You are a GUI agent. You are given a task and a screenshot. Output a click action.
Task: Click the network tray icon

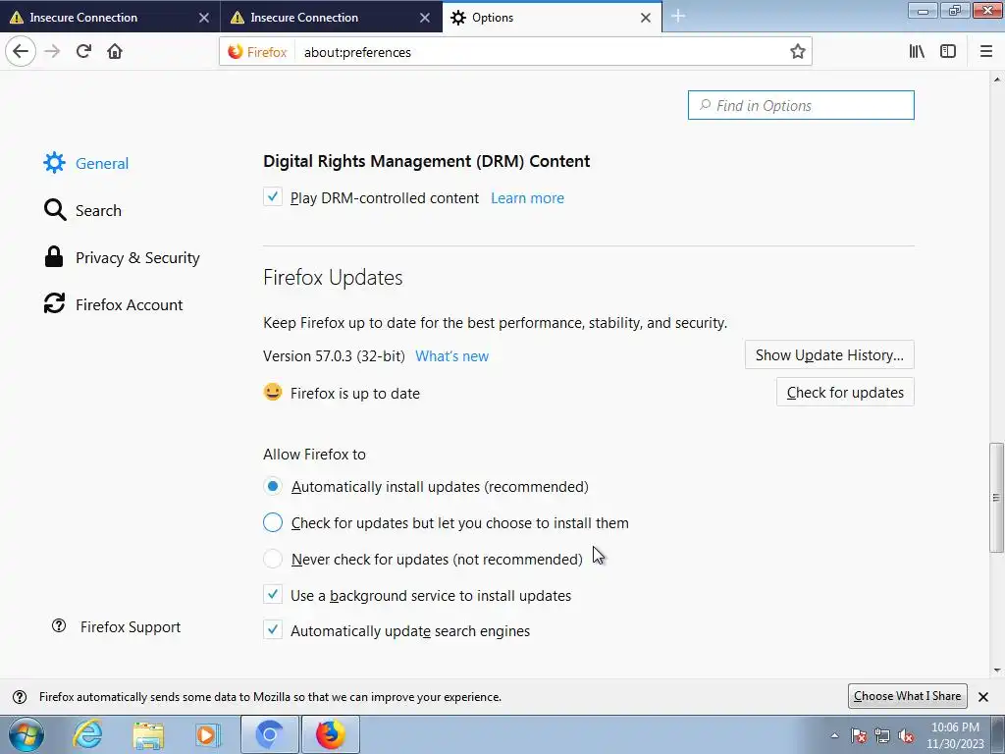tap(882, 736)
